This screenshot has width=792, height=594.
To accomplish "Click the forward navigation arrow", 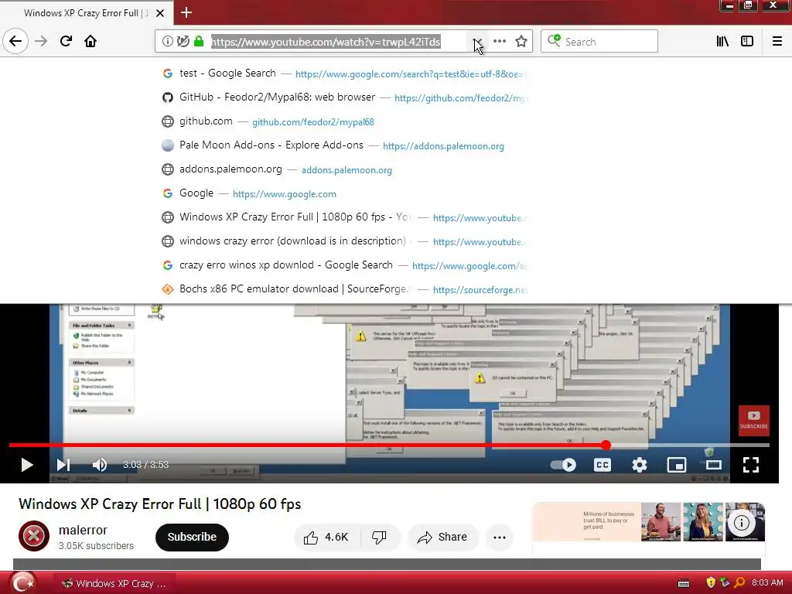I will [x=41, y=41].
